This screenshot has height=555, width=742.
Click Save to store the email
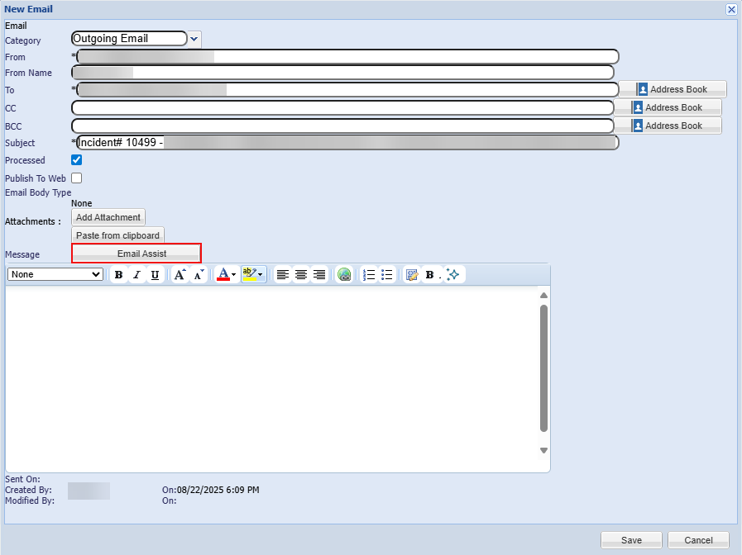631,540
